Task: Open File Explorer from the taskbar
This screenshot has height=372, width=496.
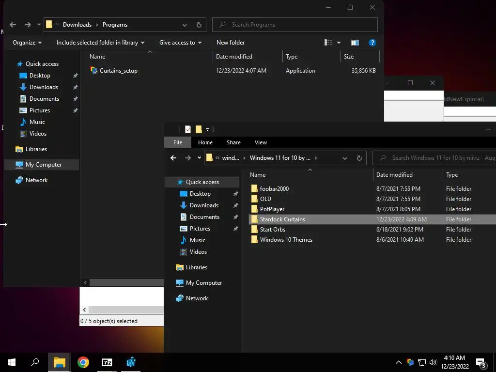Action: pyautogui.click(x=59, y=362)
